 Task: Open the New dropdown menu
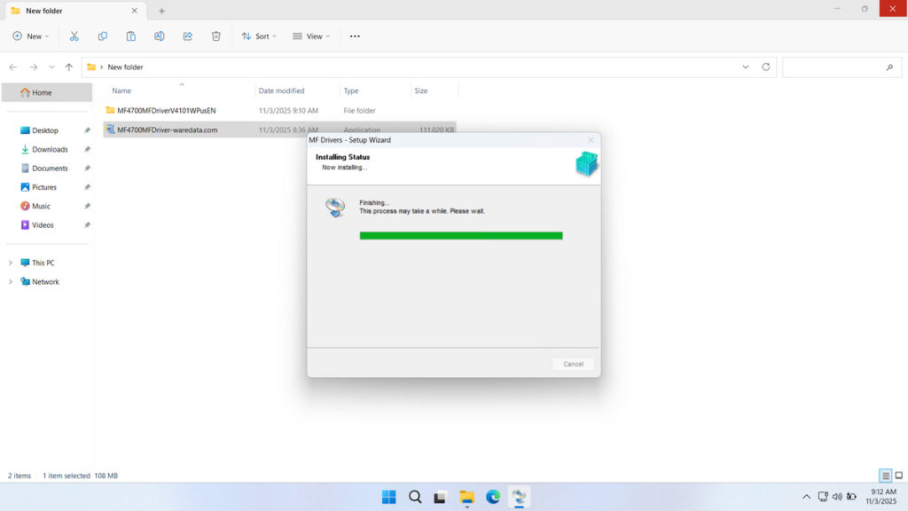tap(30, 35)
